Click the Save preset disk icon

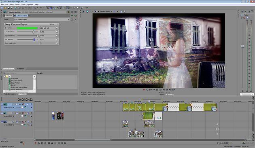point(72,19)
